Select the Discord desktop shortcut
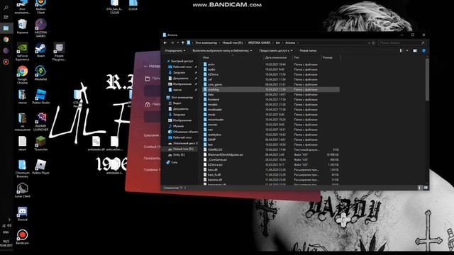 [22, 214]
